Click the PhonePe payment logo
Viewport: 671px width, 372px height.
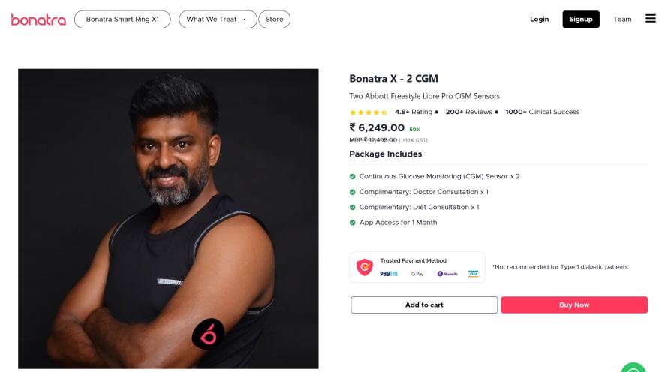446,274
